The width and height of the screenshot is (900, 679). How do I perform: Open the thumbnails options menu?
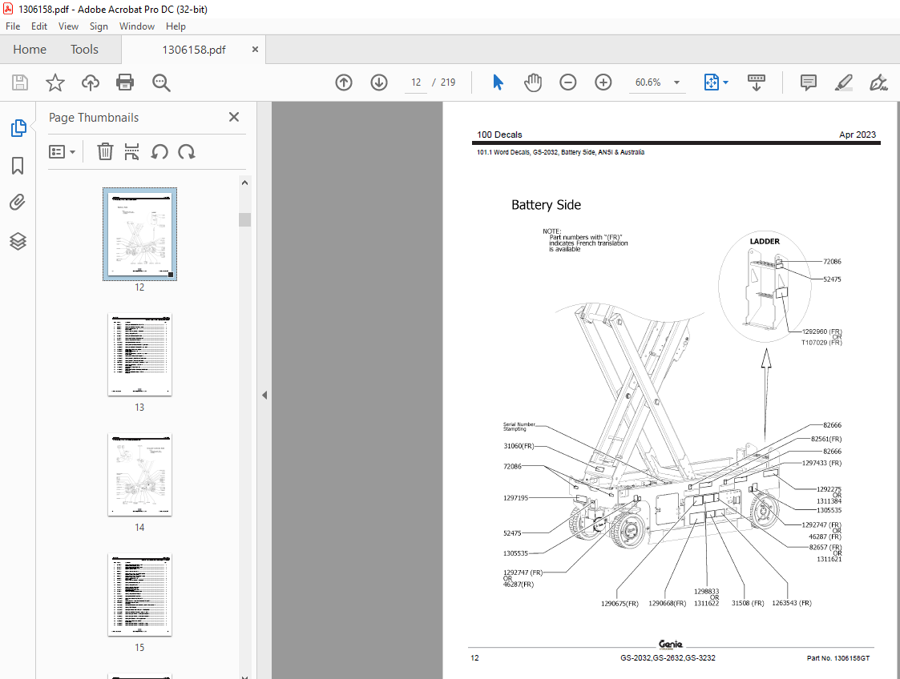(x=62, y=152)
